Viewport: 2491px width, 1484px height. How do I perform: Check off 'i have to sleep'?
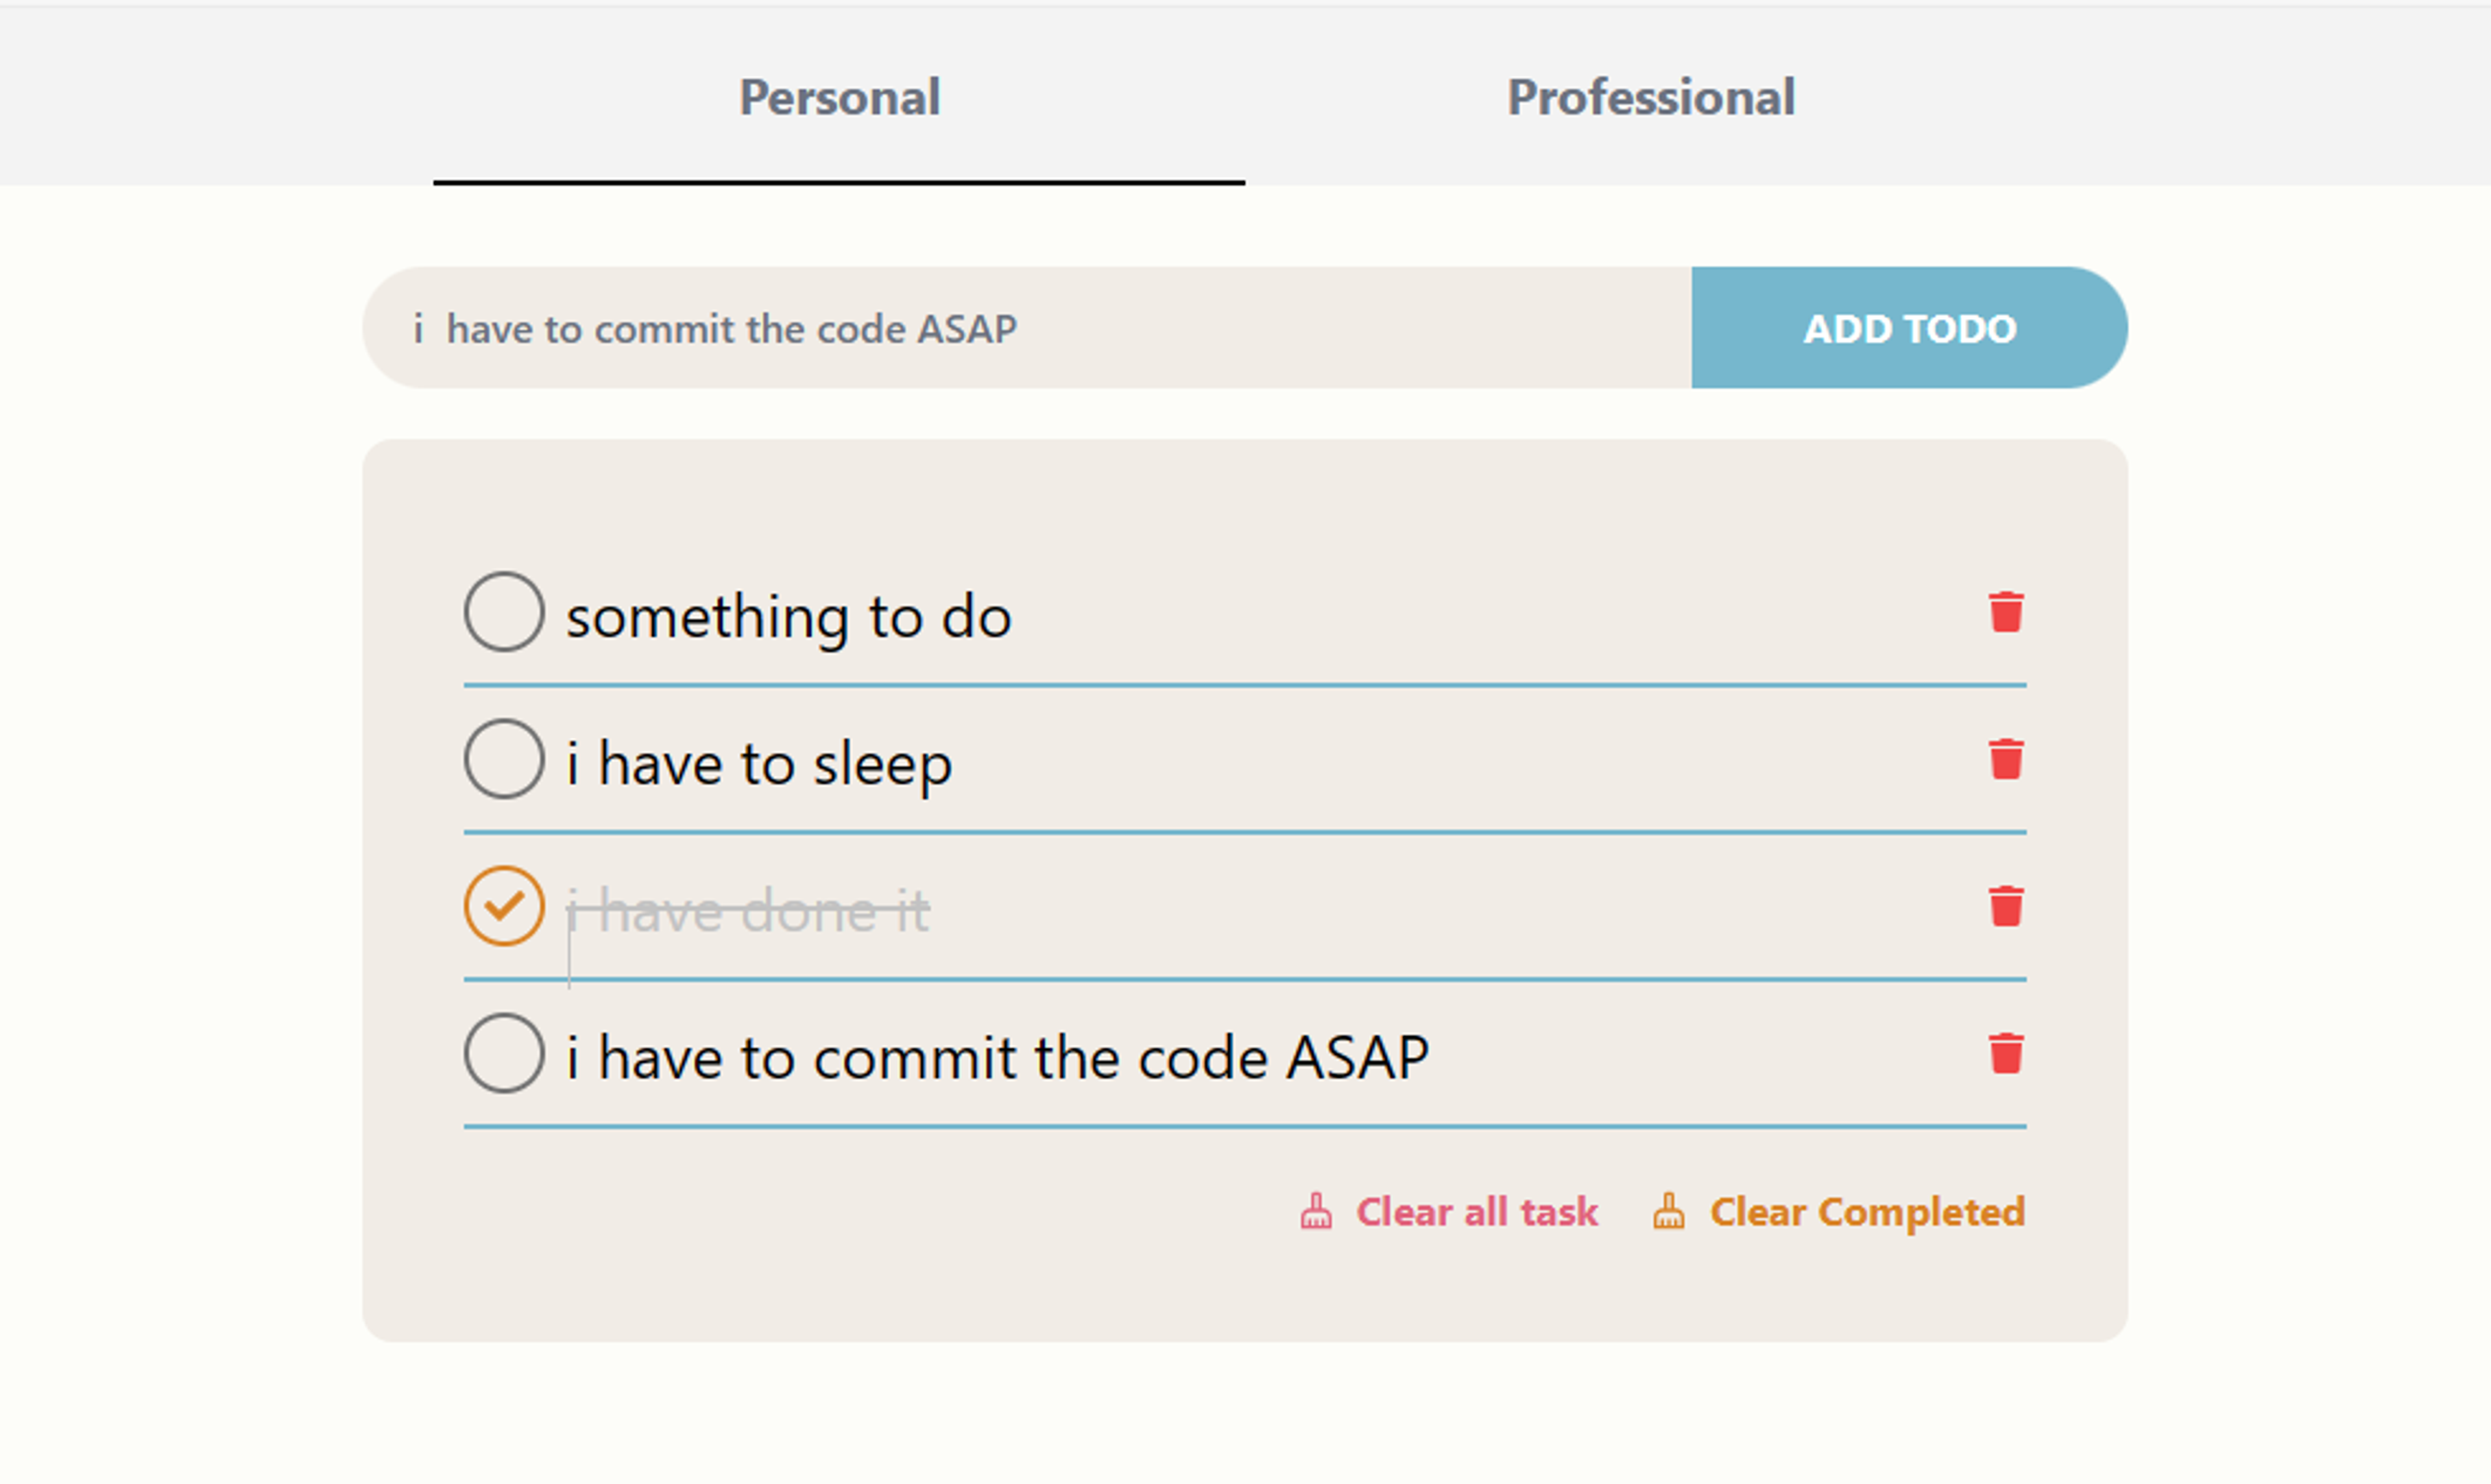tap(504, 759)
